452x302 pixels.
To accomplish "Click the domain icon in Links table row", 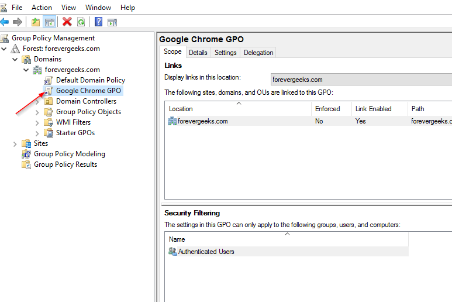I will tap(172, 121).
